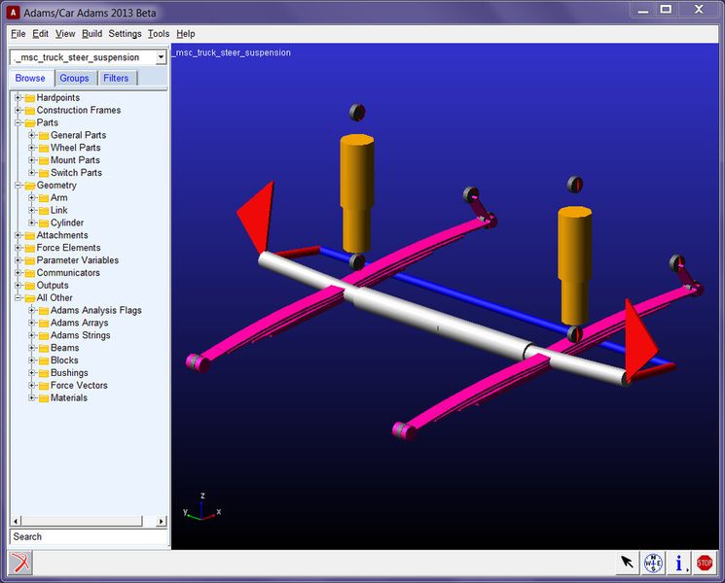Click the Adams app icon in title bar

[x=14, y=13]
